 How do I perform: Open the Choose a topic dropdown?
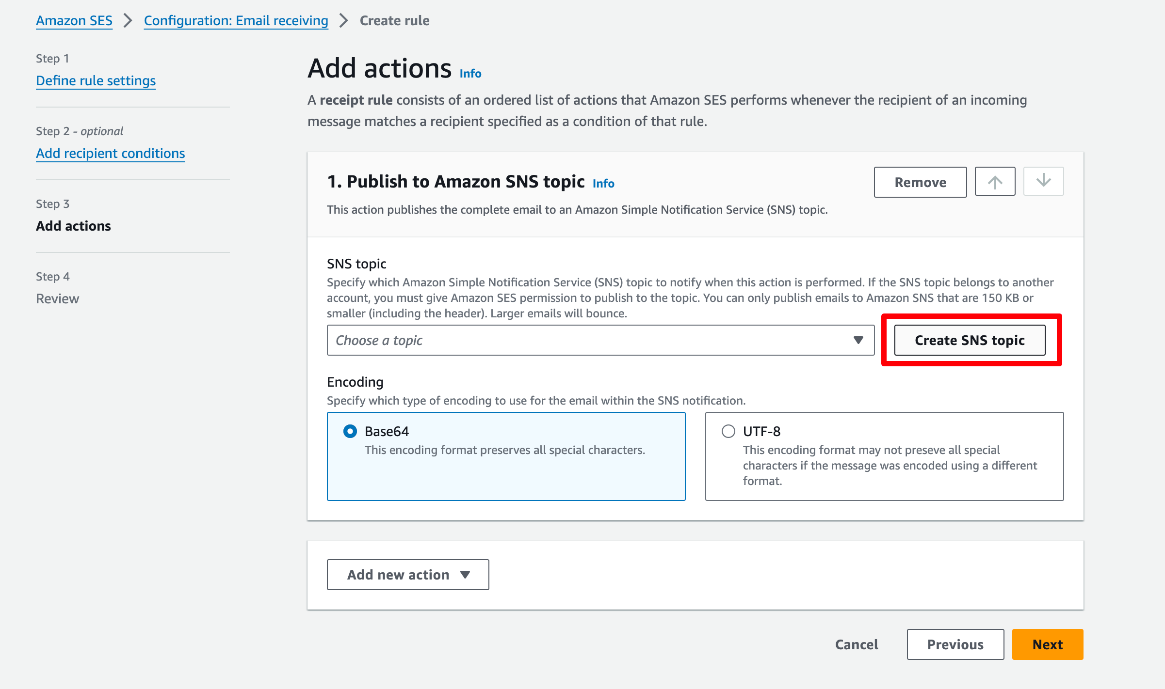pyautogui.click(x=600, y=340)
